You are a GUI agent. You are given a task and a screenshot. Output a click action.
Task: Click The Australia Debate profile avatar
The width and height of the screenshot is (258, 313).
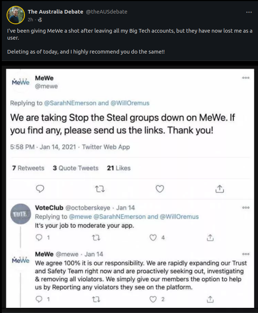click(x=16, y=15)
